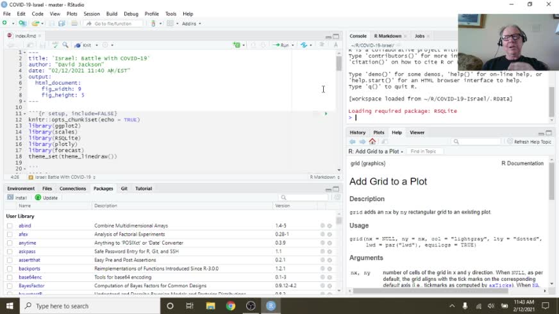This screenshot has height=314, width=559.
Task: Click Install packages button
Action: coord(17,197)
